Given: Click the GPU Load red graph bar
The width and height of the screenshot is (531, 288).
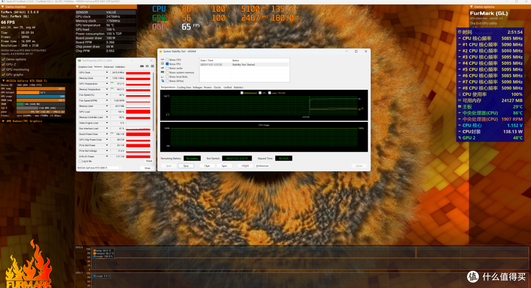Looking at the screenshot, I should 138,112.
